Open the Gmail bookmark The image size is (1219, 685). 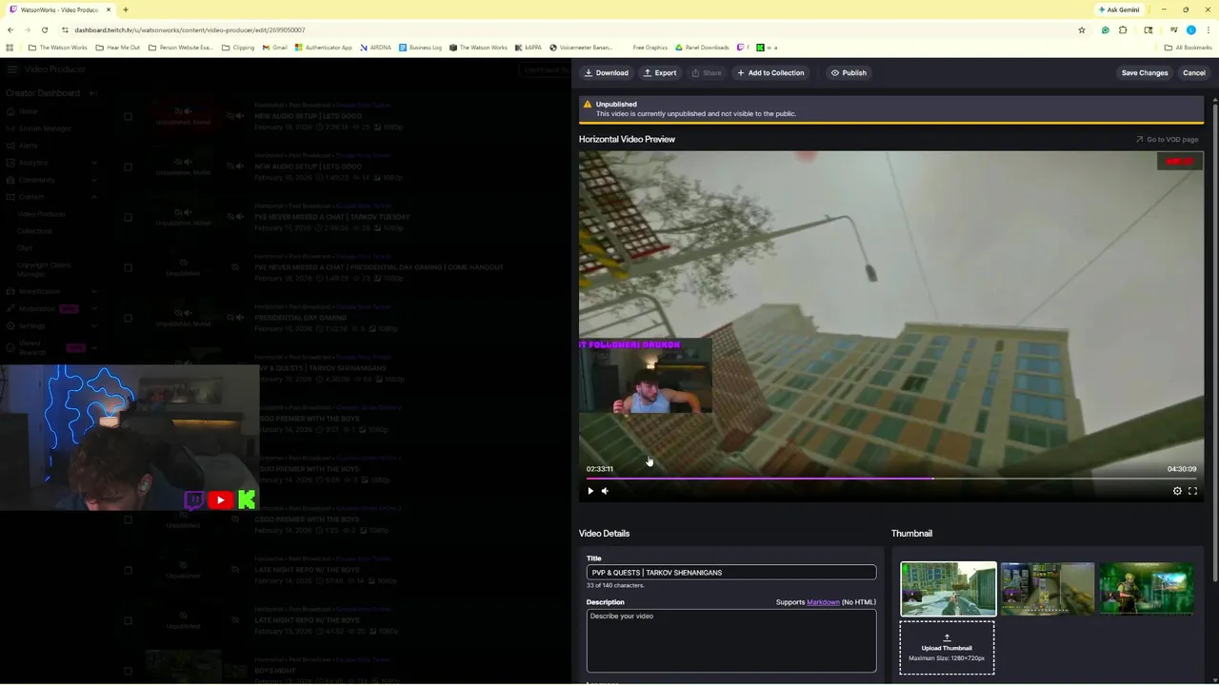[275, 48]
